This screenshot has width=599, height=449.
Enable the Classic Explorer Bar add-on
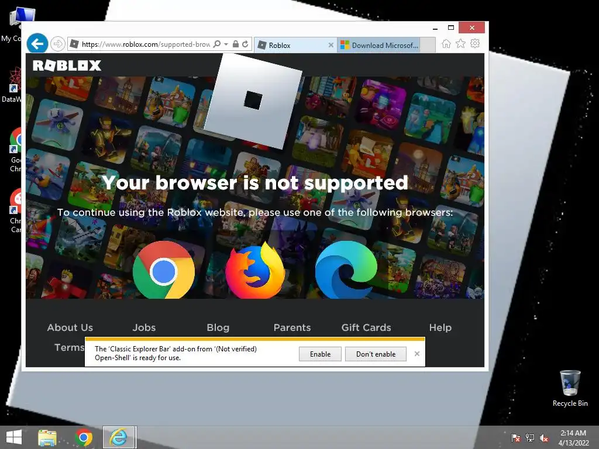[320, 354]
